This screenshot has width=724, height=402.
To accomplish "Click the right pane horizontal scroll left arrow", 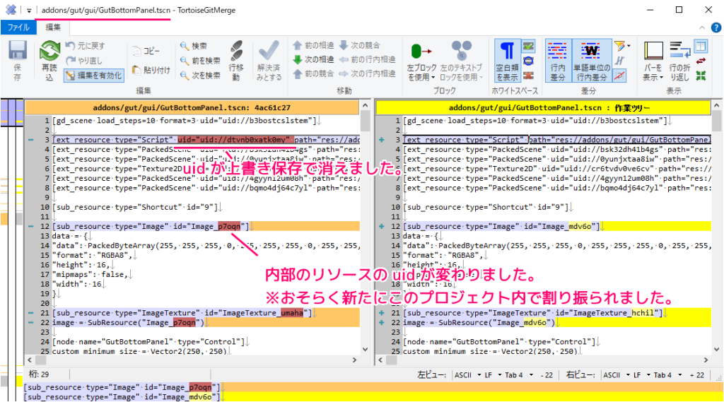I will point(381,360).
